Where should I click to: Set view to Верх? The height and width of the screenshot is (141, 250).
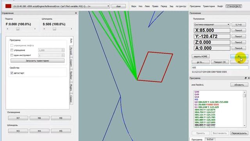pyautogui.click(x=134, y=6)
